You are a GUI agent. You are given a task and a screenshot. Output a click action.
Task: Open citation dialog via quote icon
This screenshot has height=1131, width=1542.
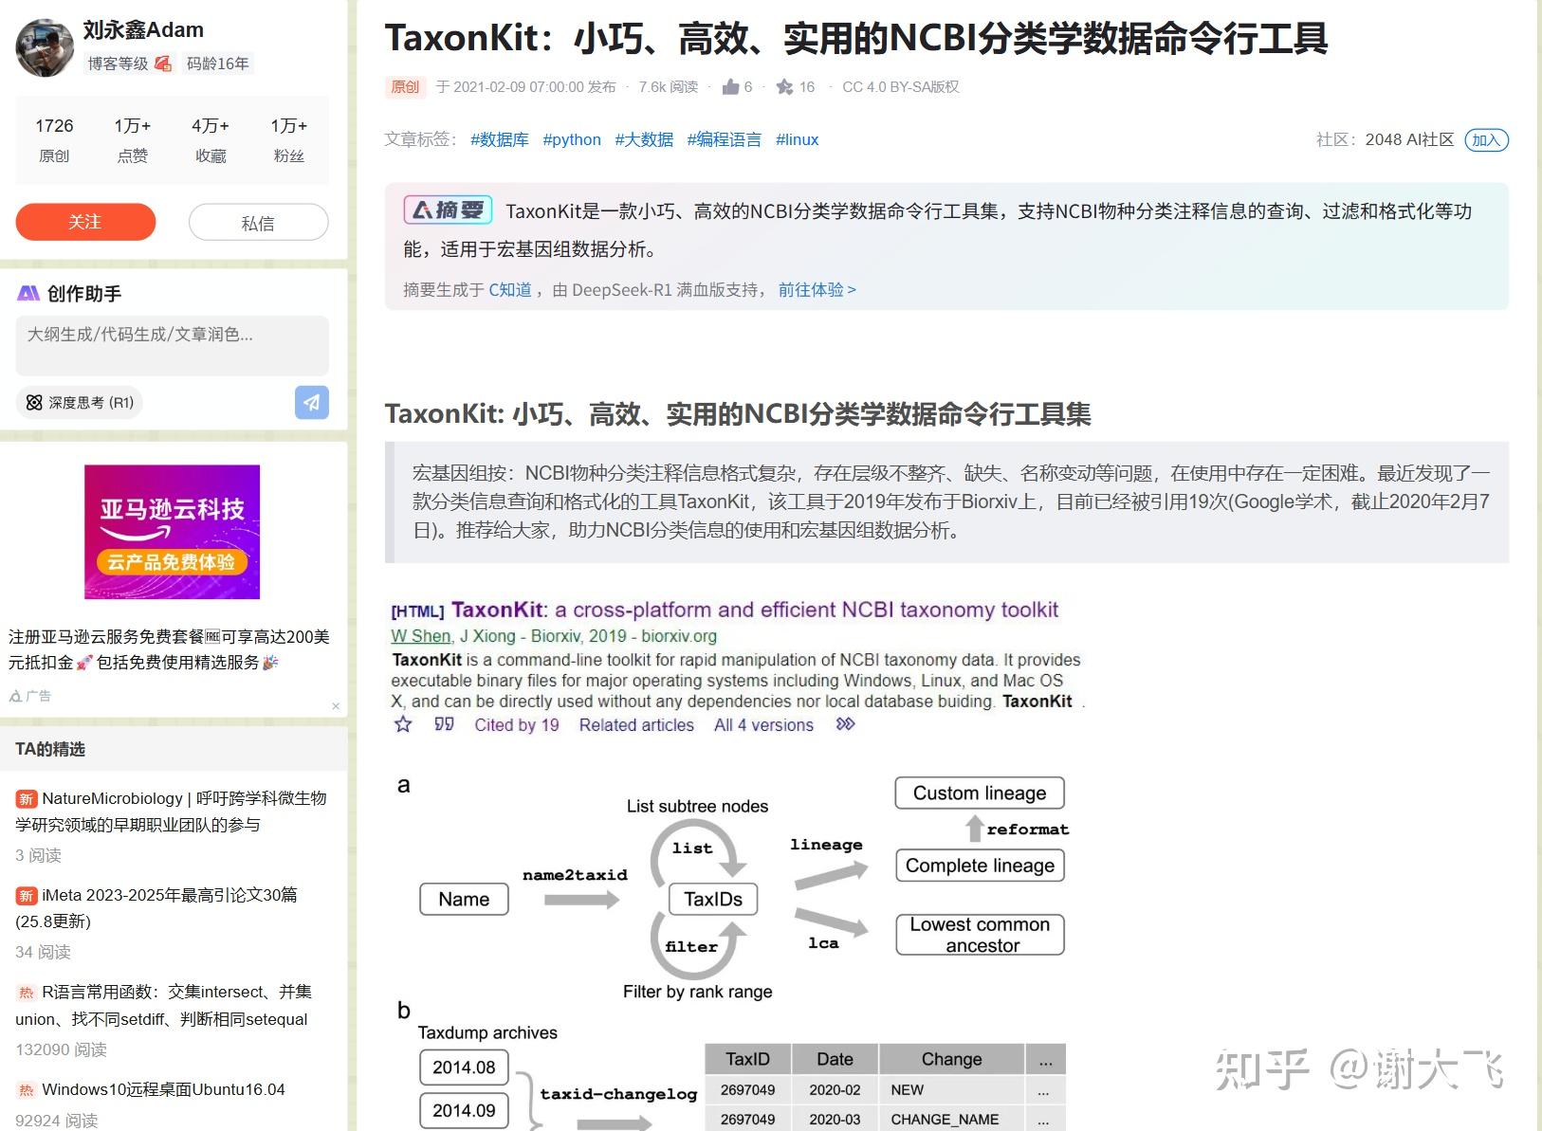click(442, 724)
